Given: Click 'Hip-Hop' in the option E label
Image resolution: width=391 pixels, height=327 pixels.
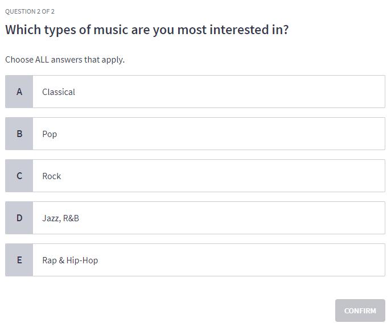Looking at the screenshot, I should [x=82, y=260].
